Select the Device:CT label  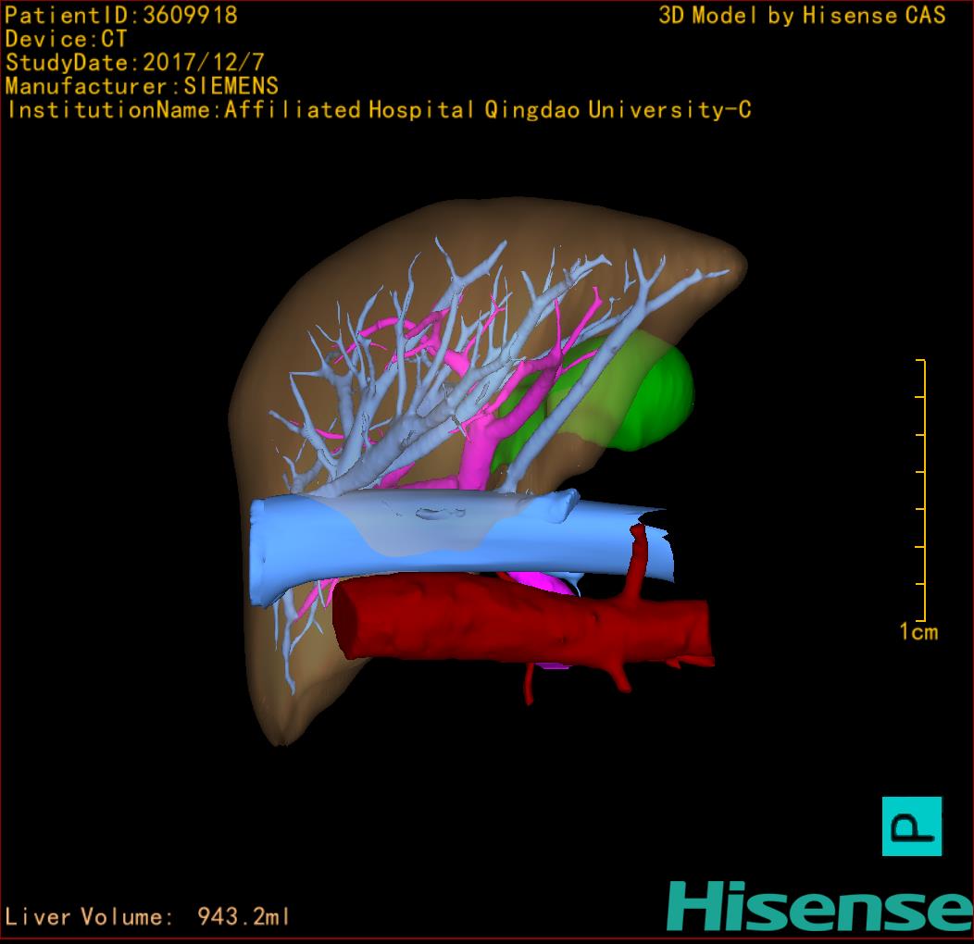[x=66, y=40]
